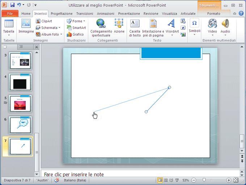
Task: Switch to Normal view in status bar
Action: click(x=160, y=180)
